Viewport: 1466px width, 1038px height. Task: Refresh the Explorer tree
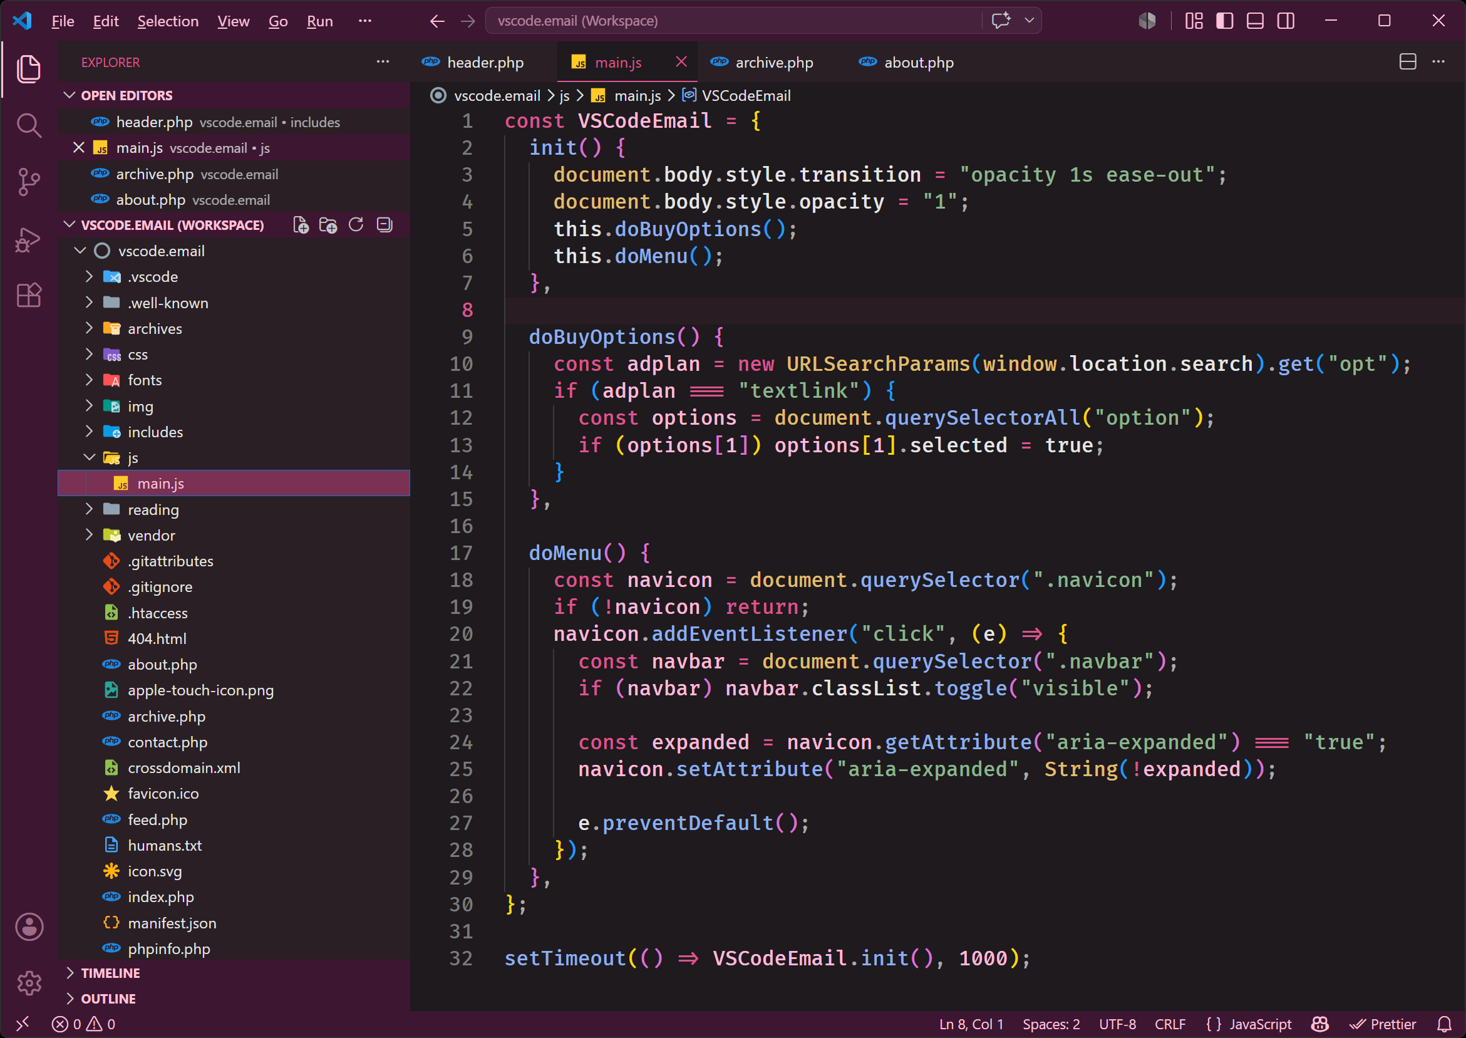click(356, 225)
